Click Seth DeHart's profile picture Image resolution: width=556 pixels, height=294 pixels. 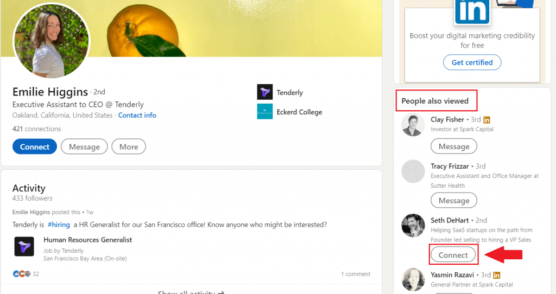(x=413, y=225)
